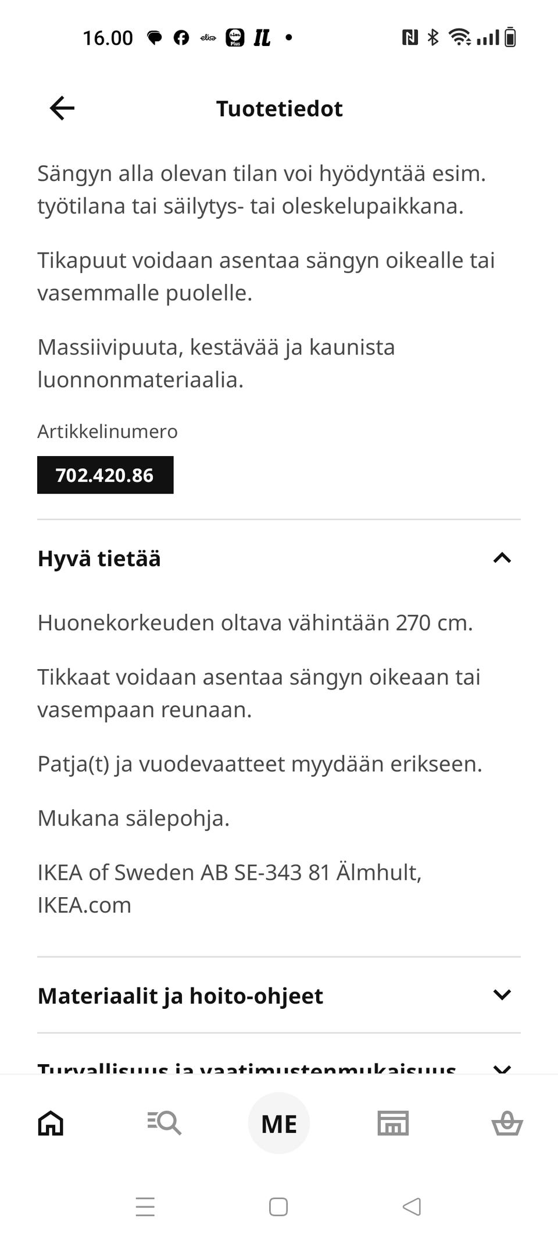Tap the signal strength bars indicator
The image size is (558, 1241).
pyautogui.click(x=488, y=37)
